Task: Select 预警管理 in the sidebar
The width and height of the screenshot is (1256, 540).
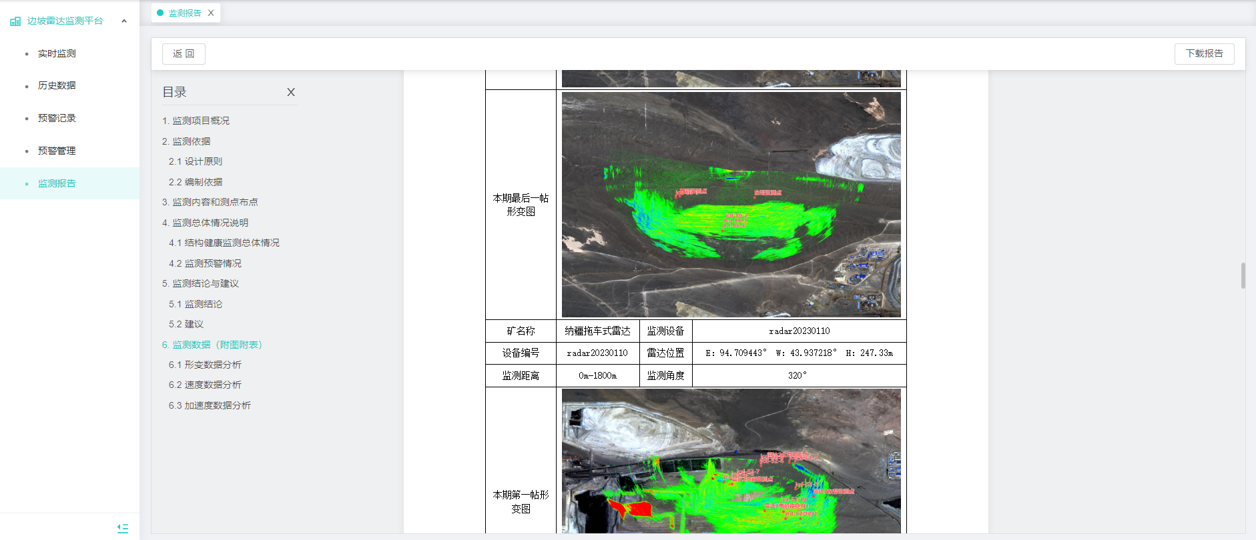Action: coord(57,151)
